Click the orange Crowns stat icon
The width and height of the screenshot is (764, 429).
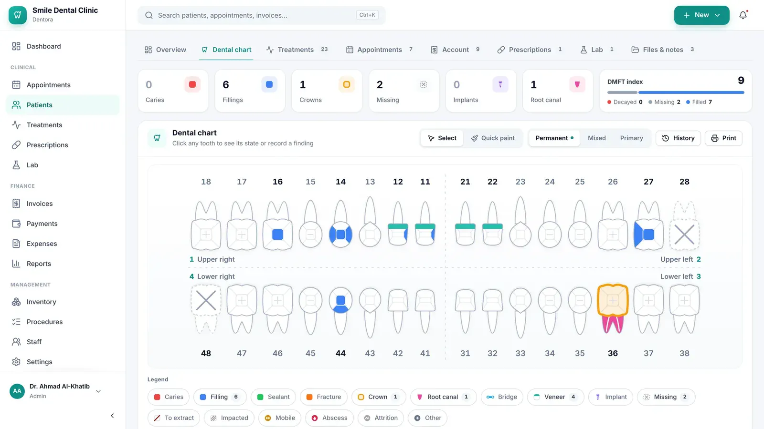click(347, 84)
